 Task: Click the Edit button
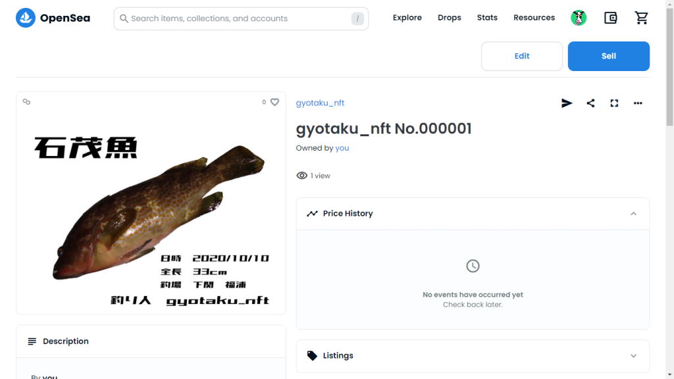tap(522, 57)
